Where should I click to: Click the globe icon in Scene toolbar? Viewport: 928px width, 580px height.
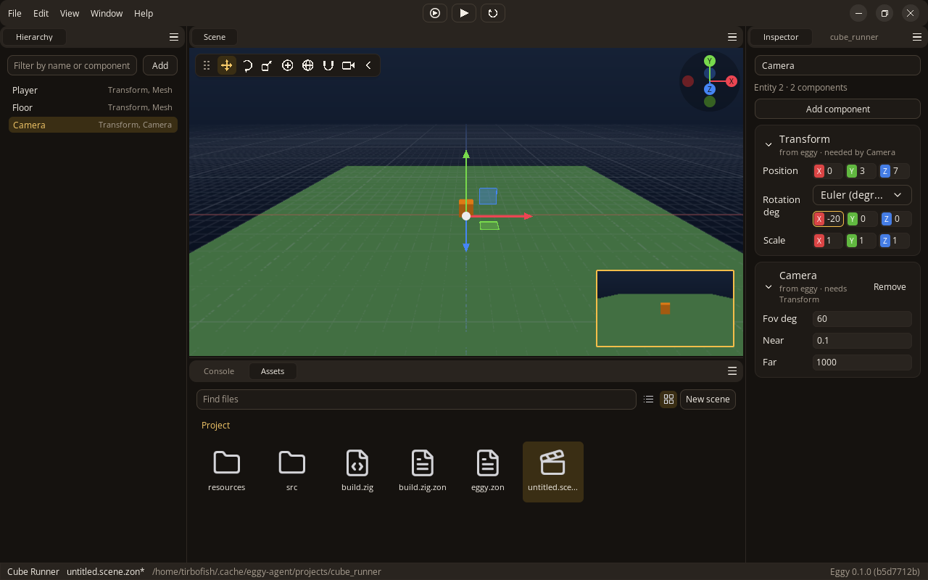coord(307,65)
